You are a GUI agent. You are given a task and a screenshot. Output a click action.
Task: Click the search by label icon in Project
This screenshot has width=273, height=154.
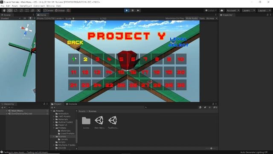[x=205, y=107]
